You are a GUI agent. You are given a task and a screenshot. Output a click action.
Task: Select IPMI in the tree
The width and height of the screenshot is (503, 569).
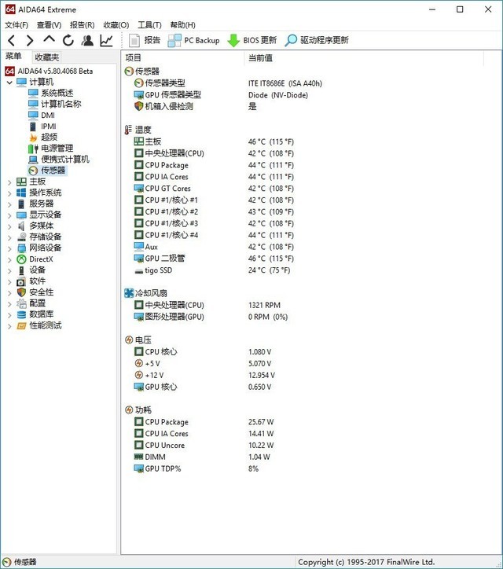[42, 127]
